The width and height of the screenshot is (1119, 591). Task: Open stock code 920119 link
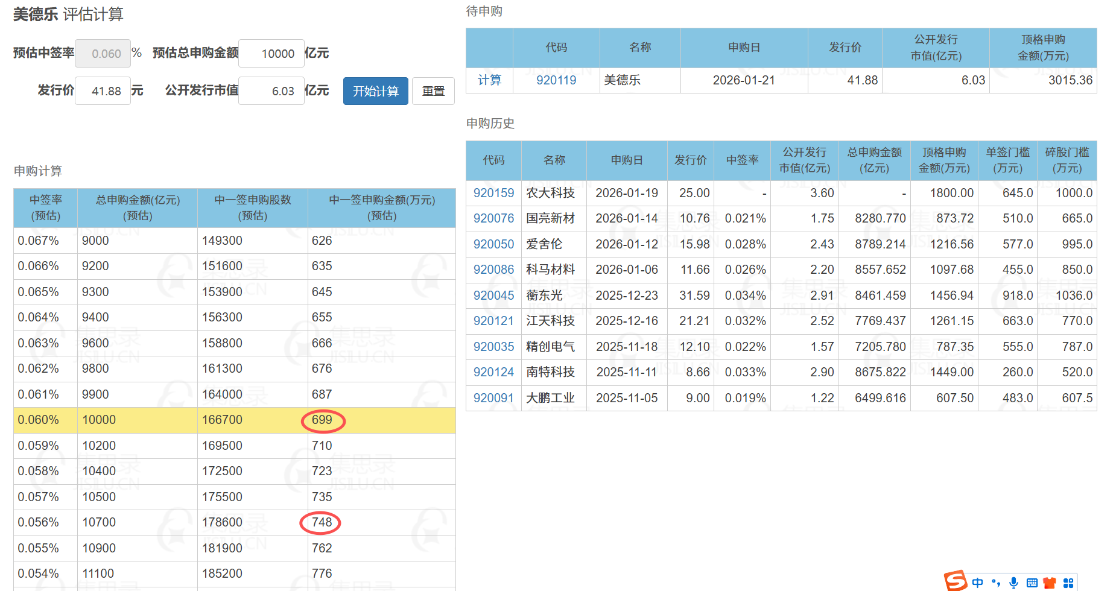point(556,80)
